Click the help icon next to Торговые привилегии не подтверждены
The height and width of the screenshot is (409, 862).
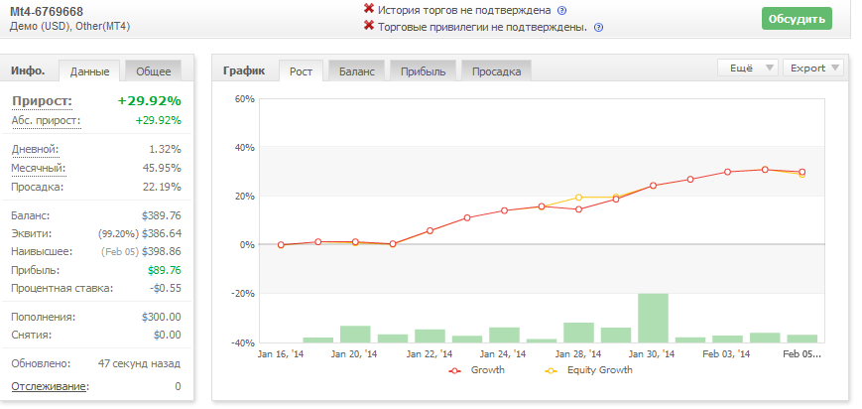[599, 28]
